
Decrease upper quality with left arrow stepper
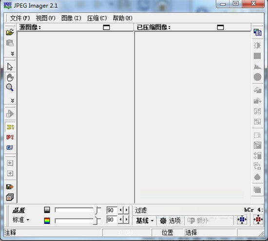pos(120,210)
